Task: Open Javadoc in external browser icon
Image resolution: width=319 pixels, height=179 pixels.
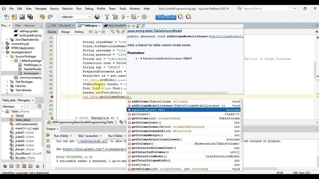Action: 139,26
